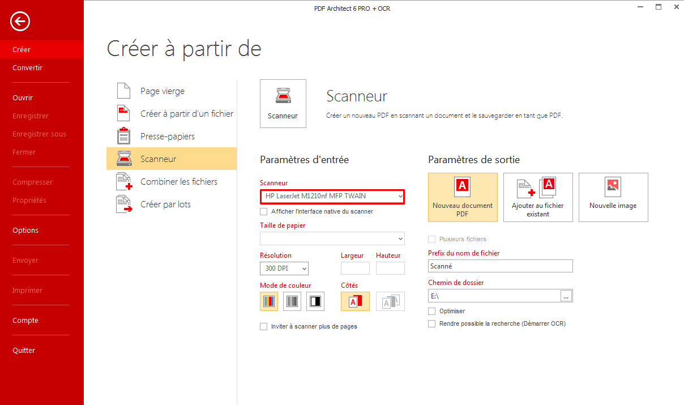Click the large Scanneur button
This screenshot has width=684, height=405.
click(x=283, y=104)
